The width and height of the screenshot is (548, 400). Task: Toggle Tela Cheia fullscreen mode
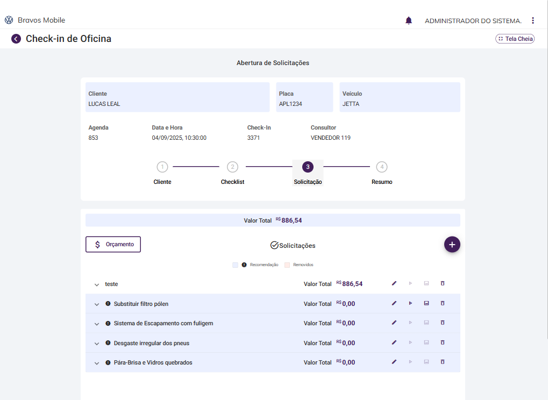click(515, 39)
